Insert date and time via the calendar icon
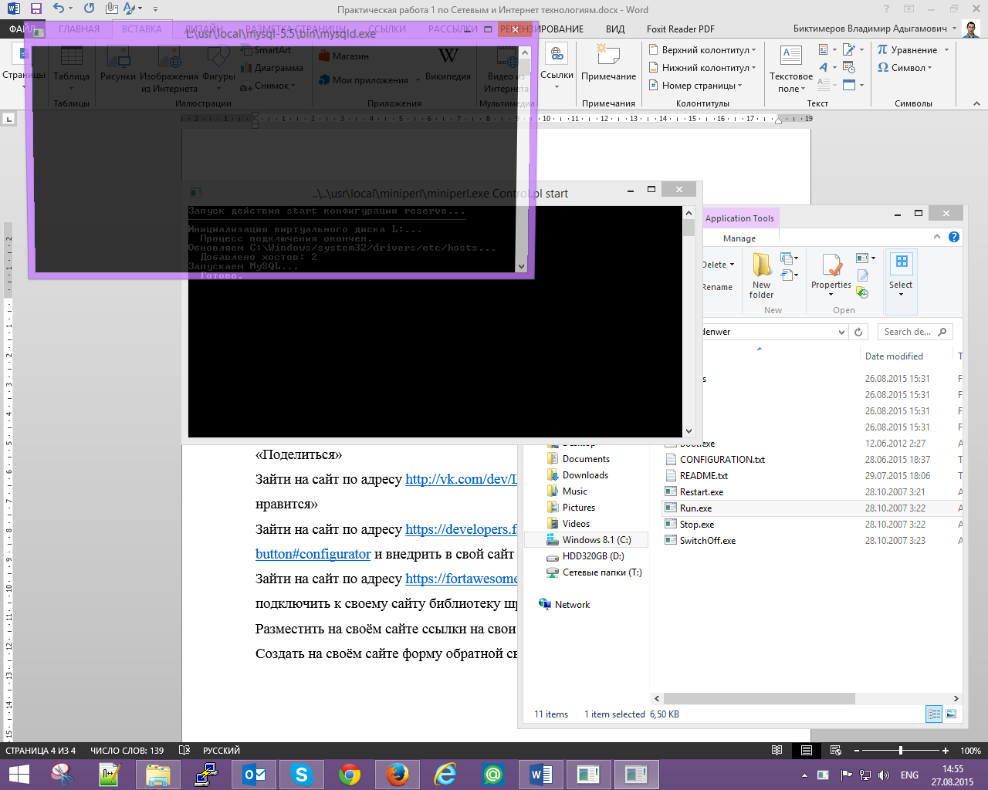The width and height of the screenshot is (988, 790). pos(849,67)
